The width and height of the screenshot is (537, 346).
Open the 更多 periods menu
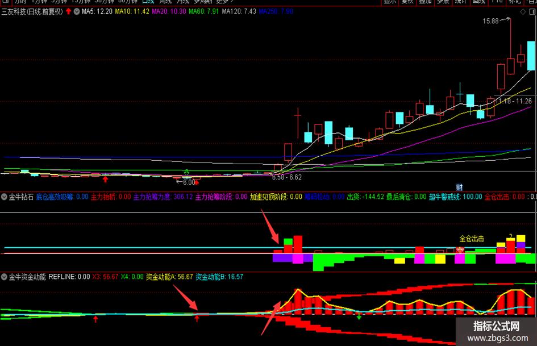[x=224, y=1]
